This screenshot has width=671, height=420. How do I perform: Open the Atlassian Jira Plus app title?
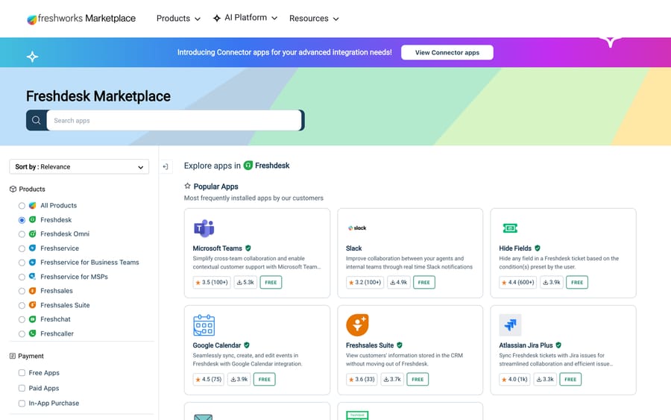tap(526, 345)
